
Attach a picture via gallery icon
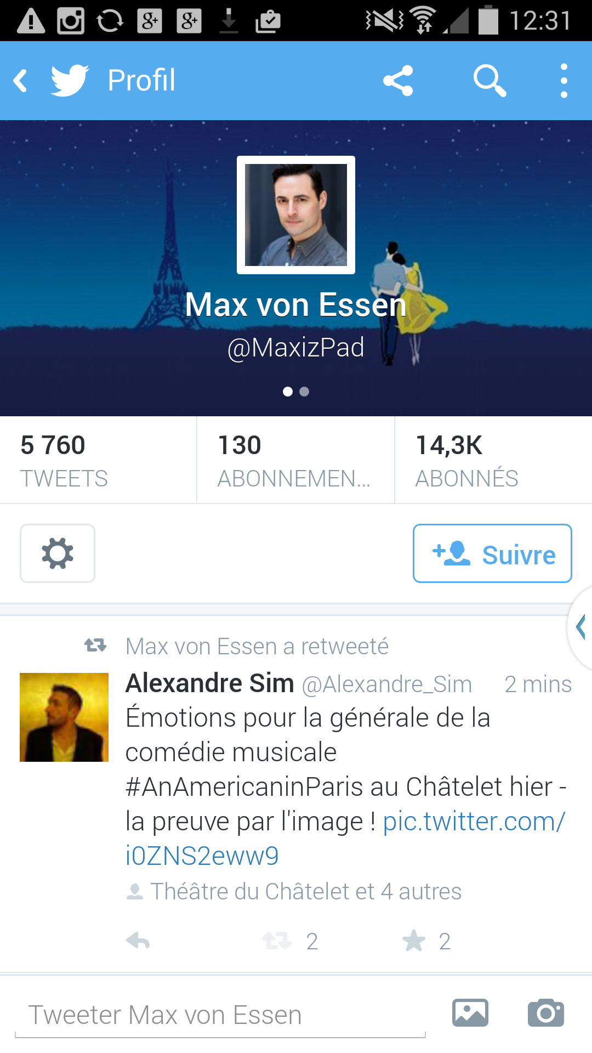(x=470, y=1013)
